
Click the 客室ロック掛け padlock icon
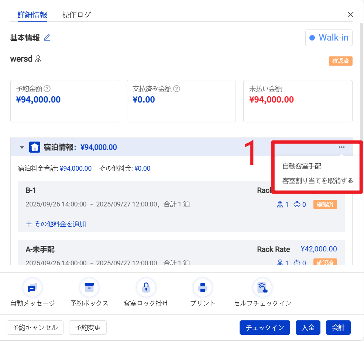146,288
